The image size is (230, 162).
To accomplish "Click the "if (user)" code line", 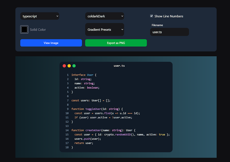I will coord(103,118).
